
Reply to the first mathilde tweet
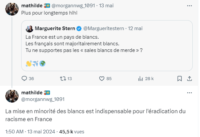pyautogui.click(x=24, y=79)
